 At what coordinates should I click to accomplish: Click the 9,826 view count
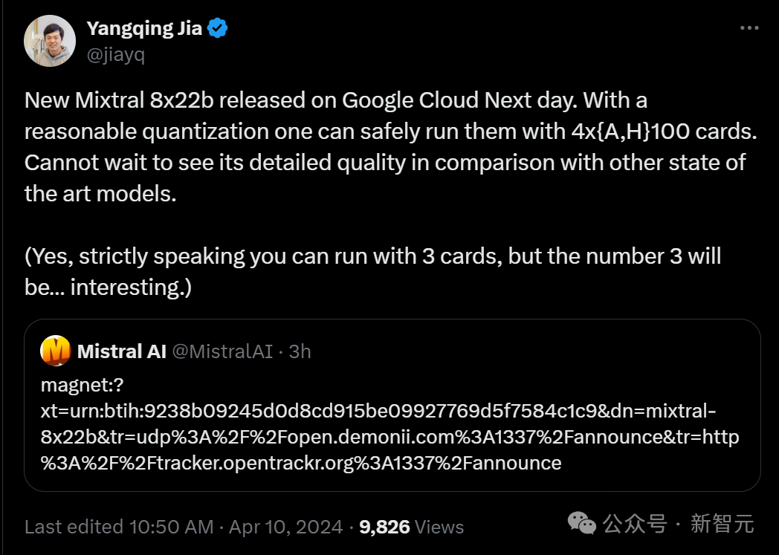pyautogui.click(x=384, y=528)
